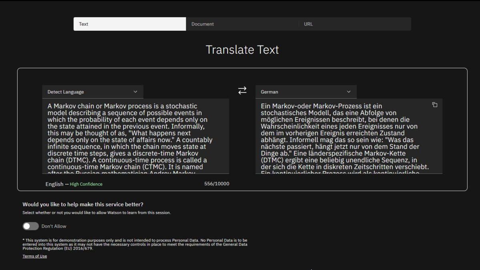The width and height of the screenshot is (480, 270).
Task: Toggle the Watson learning permission switch
Action: [31, 226]
